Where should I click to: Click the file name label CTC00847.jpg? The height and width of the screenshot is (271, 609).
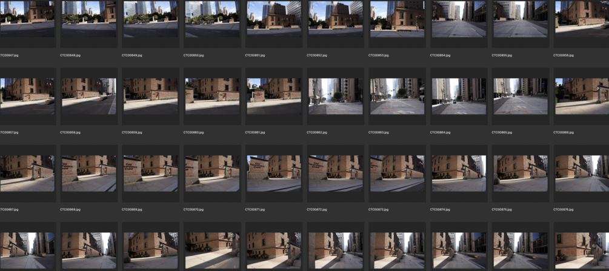[9, 55]
